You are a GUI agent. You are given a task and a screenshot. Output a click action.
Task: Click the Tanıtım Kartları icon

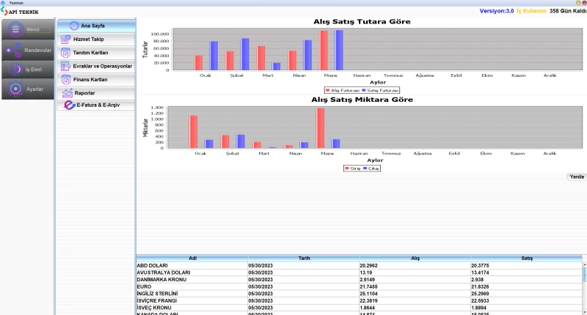(x=66, y=53)
